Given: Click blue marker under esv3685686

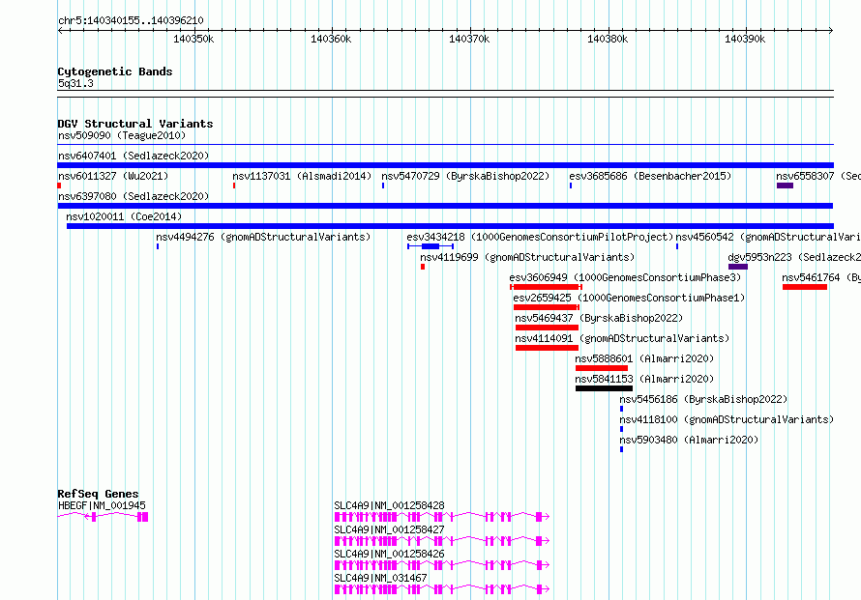Looking at the screenshot, I should (571, 186).
